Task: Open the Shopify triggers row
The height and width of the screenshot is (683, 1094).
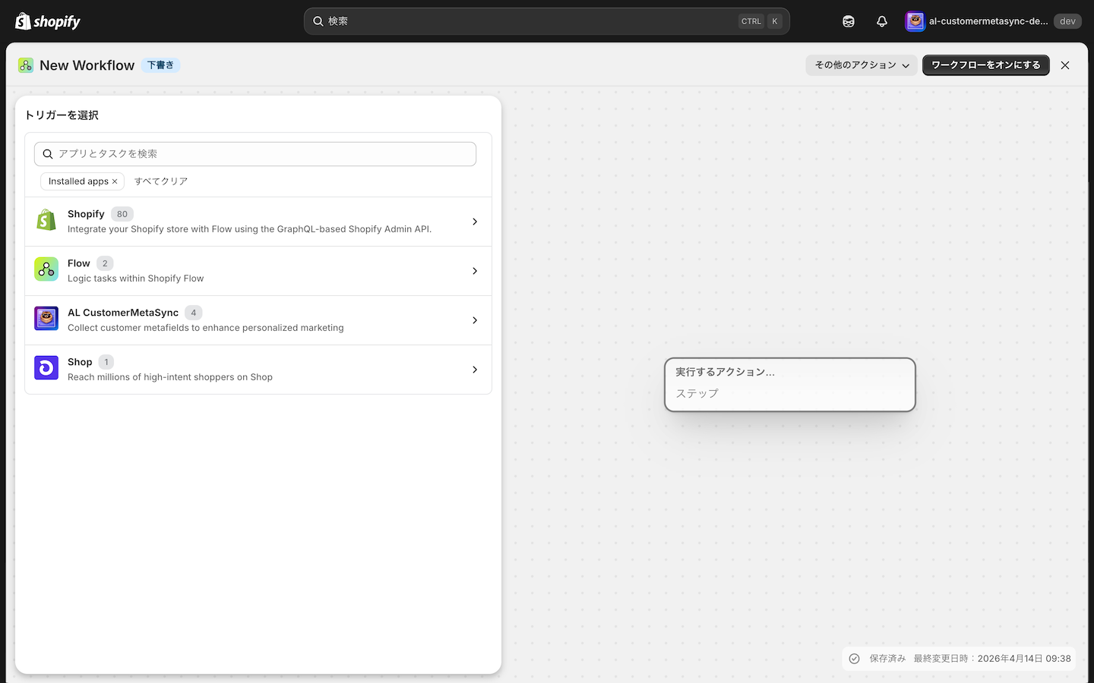Action: click(258, 222)
